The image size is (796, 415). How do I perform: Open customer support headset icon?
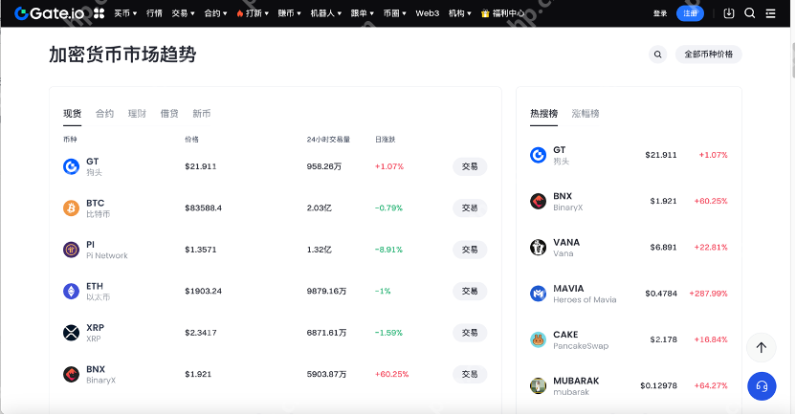click(762, 385)
